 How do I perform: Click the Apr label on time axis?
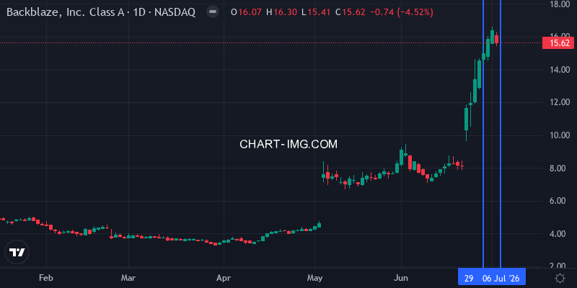224,278
